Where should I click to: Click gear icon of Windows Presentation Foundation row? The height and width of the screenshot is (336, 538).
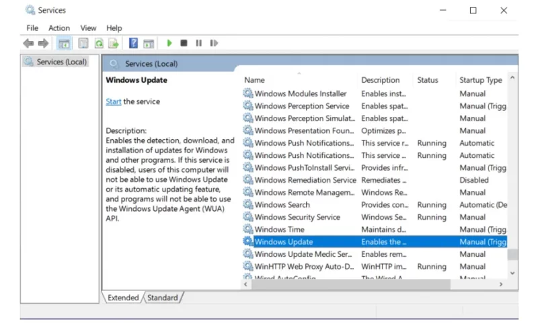(x=247, y=130)
